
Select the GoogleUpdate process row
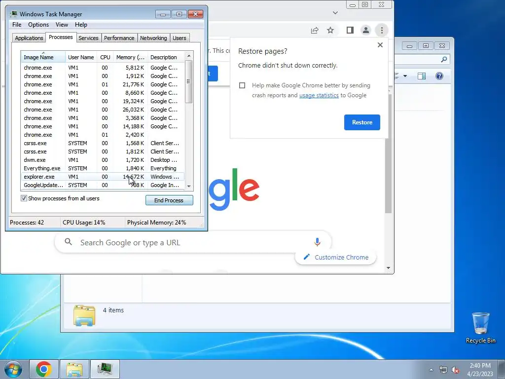103,185
